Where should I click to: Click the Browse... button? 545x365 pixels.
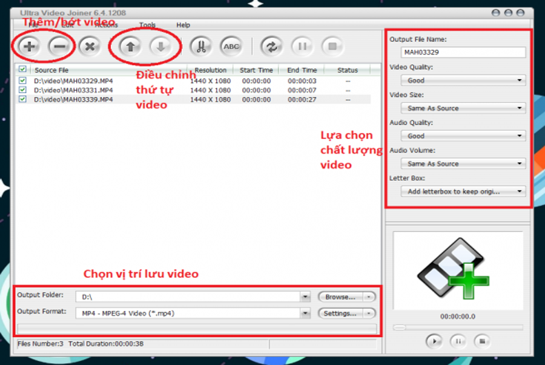click(x=340, y=297)
